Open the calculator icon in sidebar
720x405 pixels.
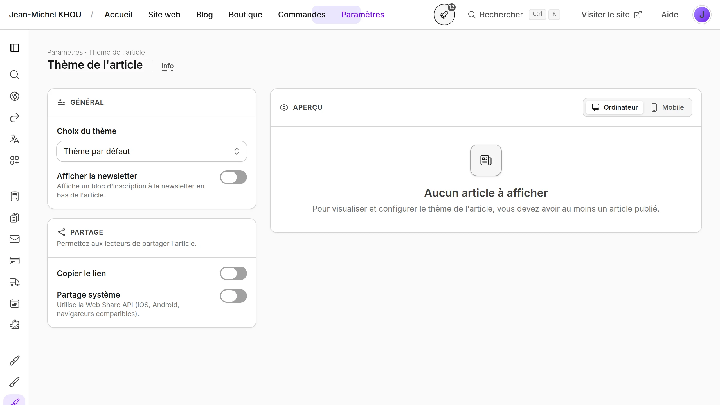(x=15, y=196)
